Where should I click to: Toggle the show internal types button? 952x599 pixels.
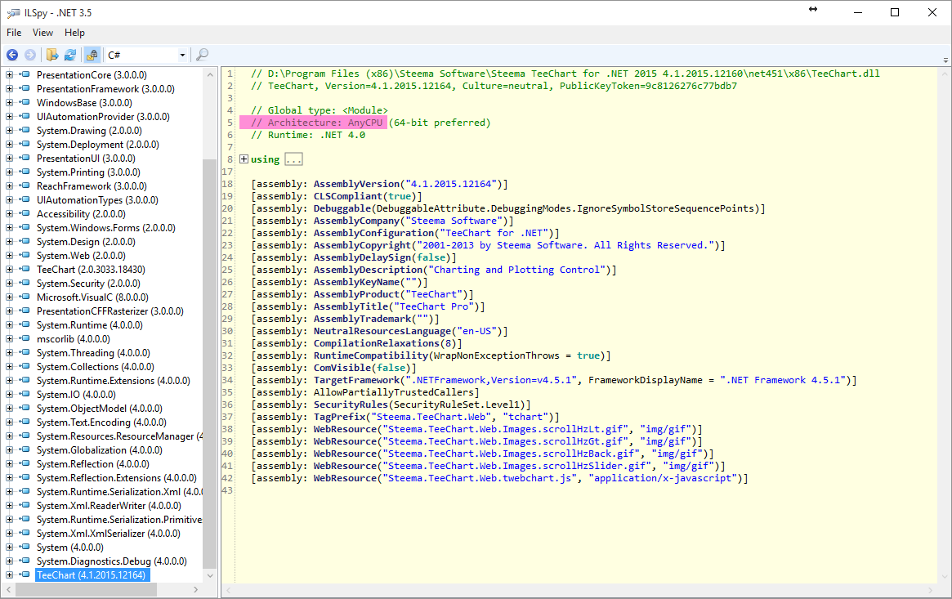click(92, 56)
